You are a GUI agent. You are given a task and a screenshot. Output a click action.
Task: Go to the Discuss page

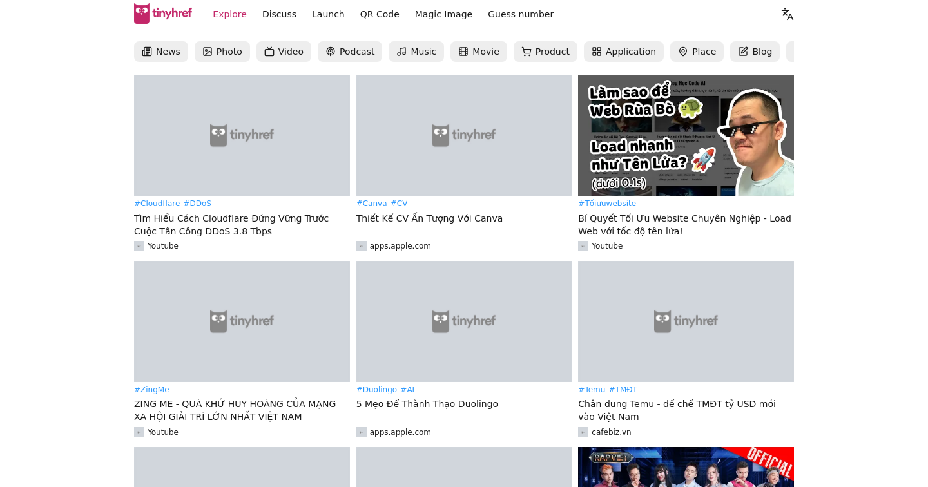click(x=279, y=14)
